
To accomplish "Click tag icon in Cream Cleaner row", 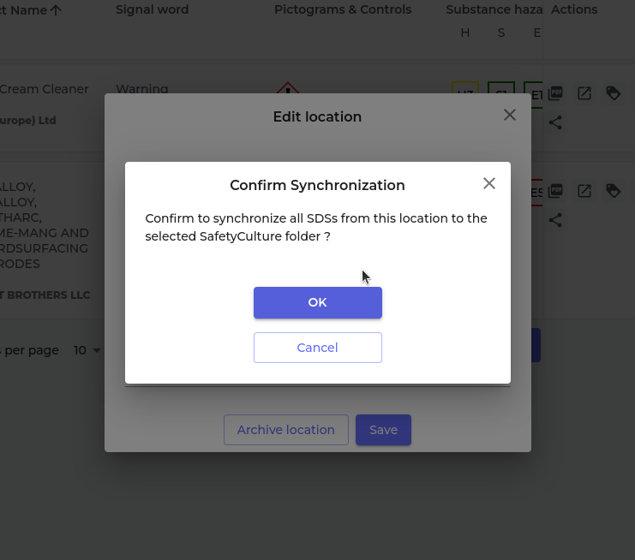I will [x=614, y=93].
